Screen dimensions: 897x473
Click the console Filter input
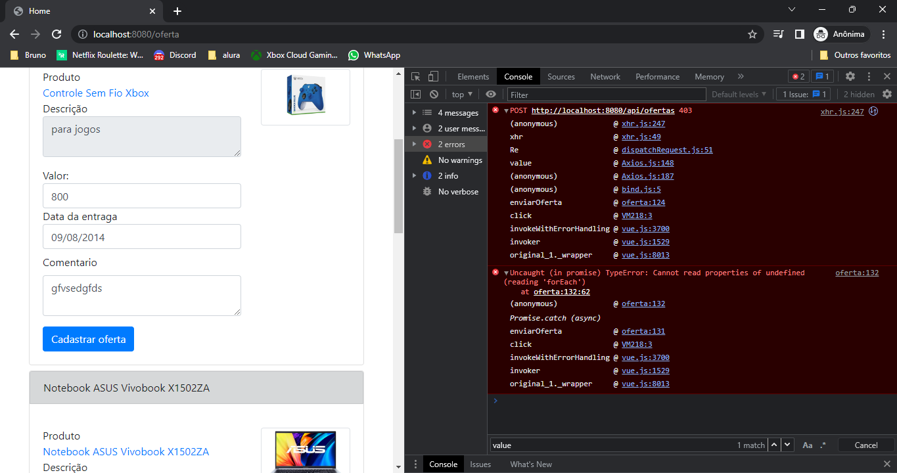(x=606, y=95)
